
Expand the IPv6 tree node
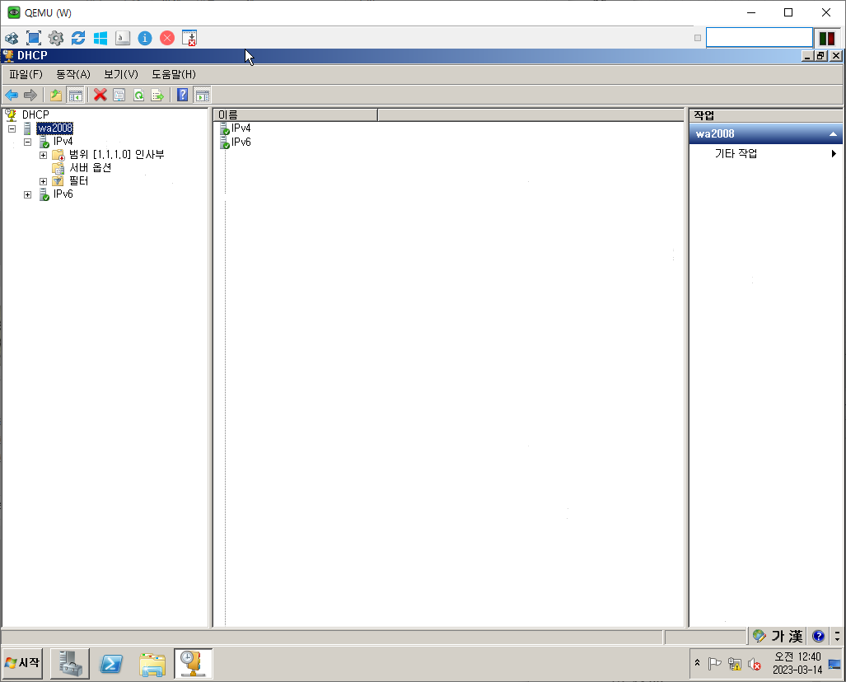coord(27,194)
